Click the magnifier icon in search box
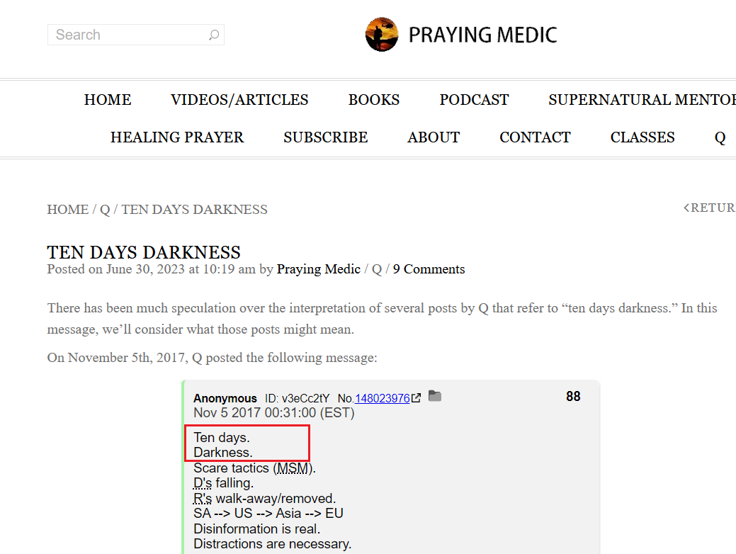This screenshot has height=554, width=736. point(214,35)
